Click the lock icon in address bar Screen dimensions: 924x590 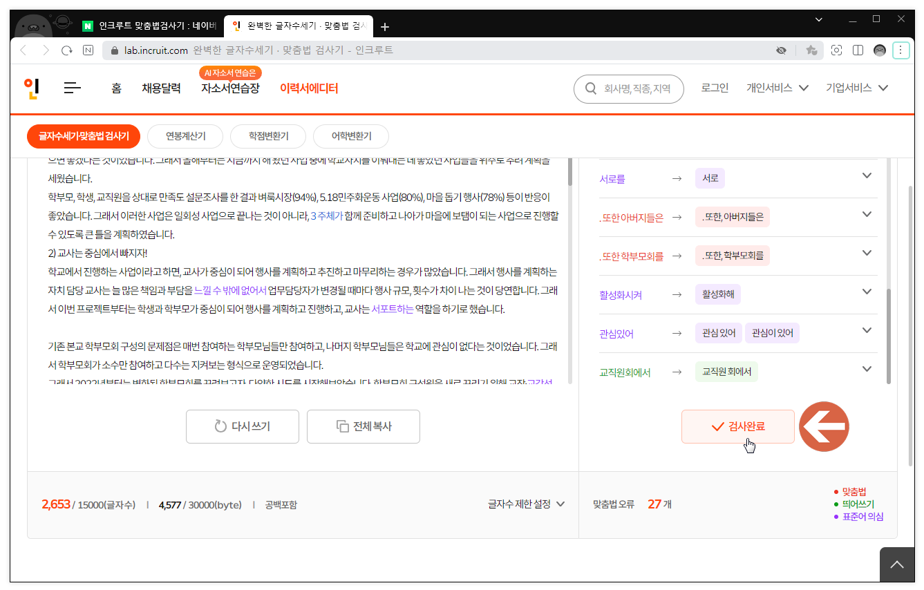[115, 50]
